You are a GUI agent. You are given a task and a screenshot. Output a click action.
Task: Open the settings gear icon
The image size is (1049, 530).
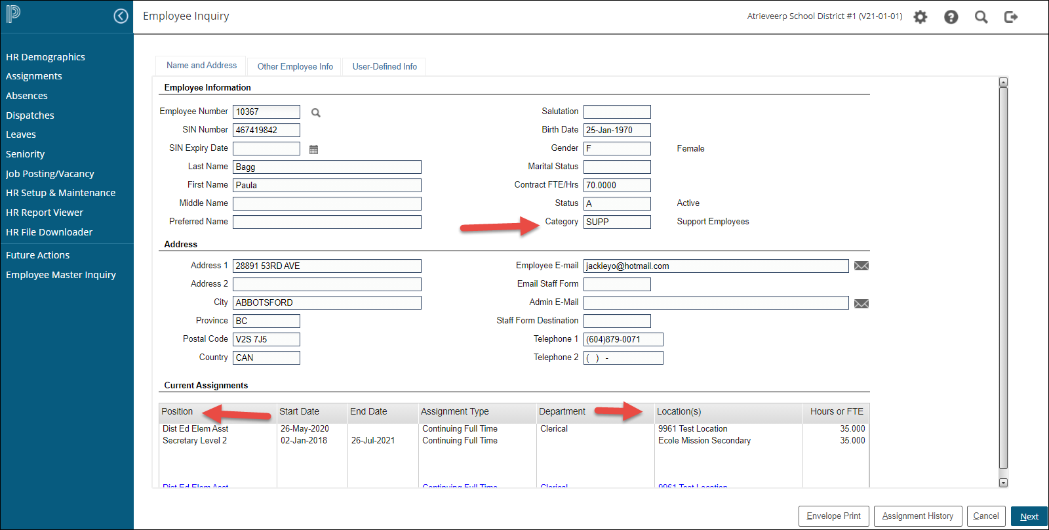pos(920,17)
